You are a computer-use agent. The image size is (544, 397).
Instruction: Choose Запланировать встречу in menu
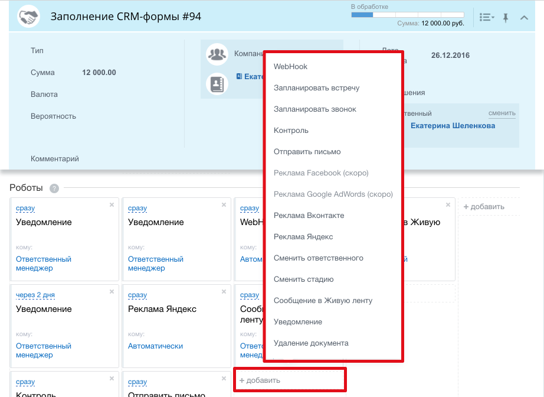point(316,88)
